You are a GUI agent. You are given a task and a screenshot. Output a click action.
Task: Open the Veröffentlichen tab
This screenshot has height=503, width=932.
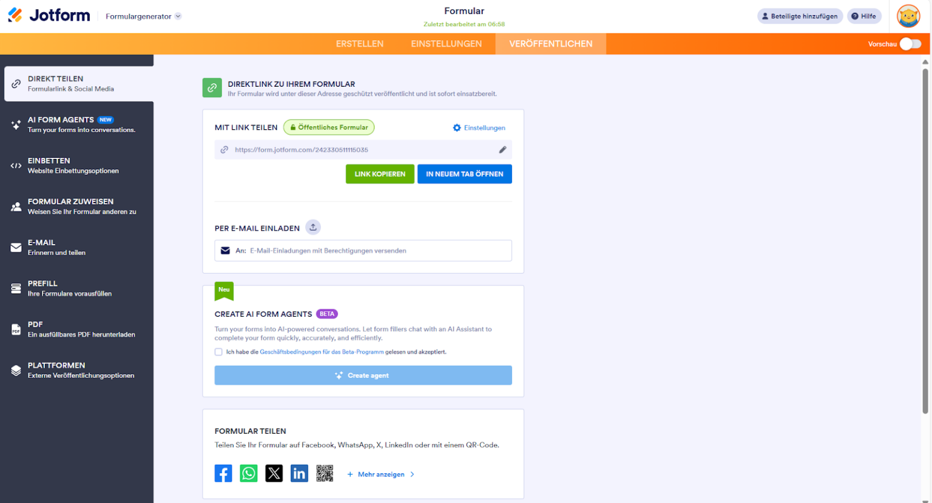tap(550, 43)
